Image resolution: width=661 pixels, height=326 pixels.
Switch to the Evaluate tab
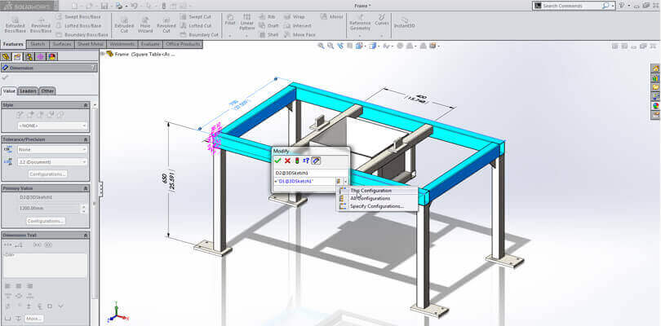pyautogui.click(x=150, y=44)
